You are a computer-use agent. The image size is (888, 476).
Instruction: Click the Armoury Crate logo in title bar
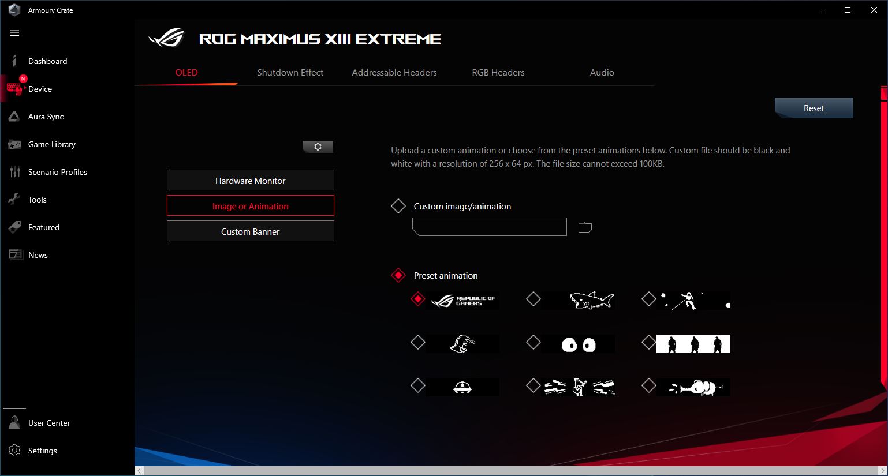[x=14, y=10]
